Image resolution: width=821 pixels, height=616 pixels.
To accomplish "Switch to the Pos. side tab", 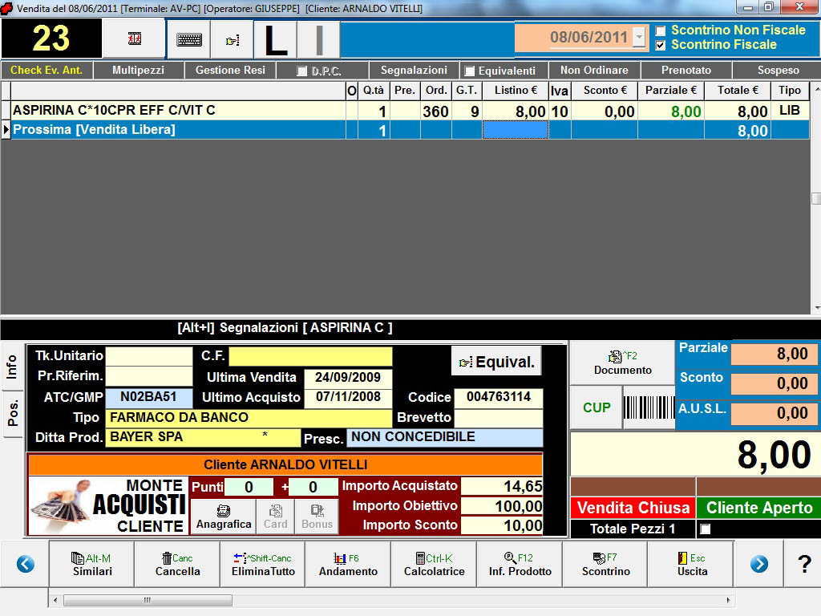I will [13, 413].
